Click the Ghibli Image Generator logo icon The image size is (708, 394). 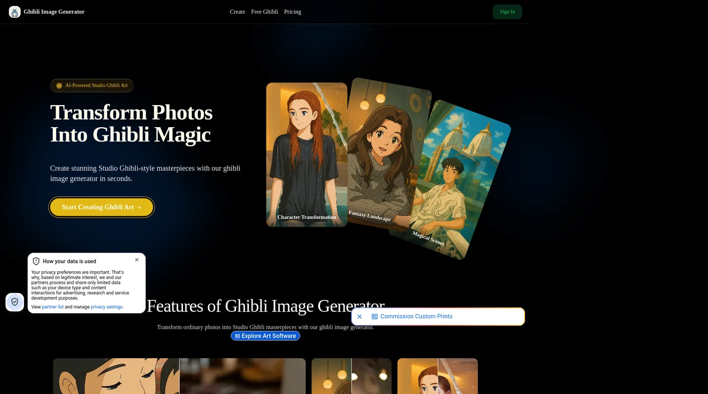point(15,12)
